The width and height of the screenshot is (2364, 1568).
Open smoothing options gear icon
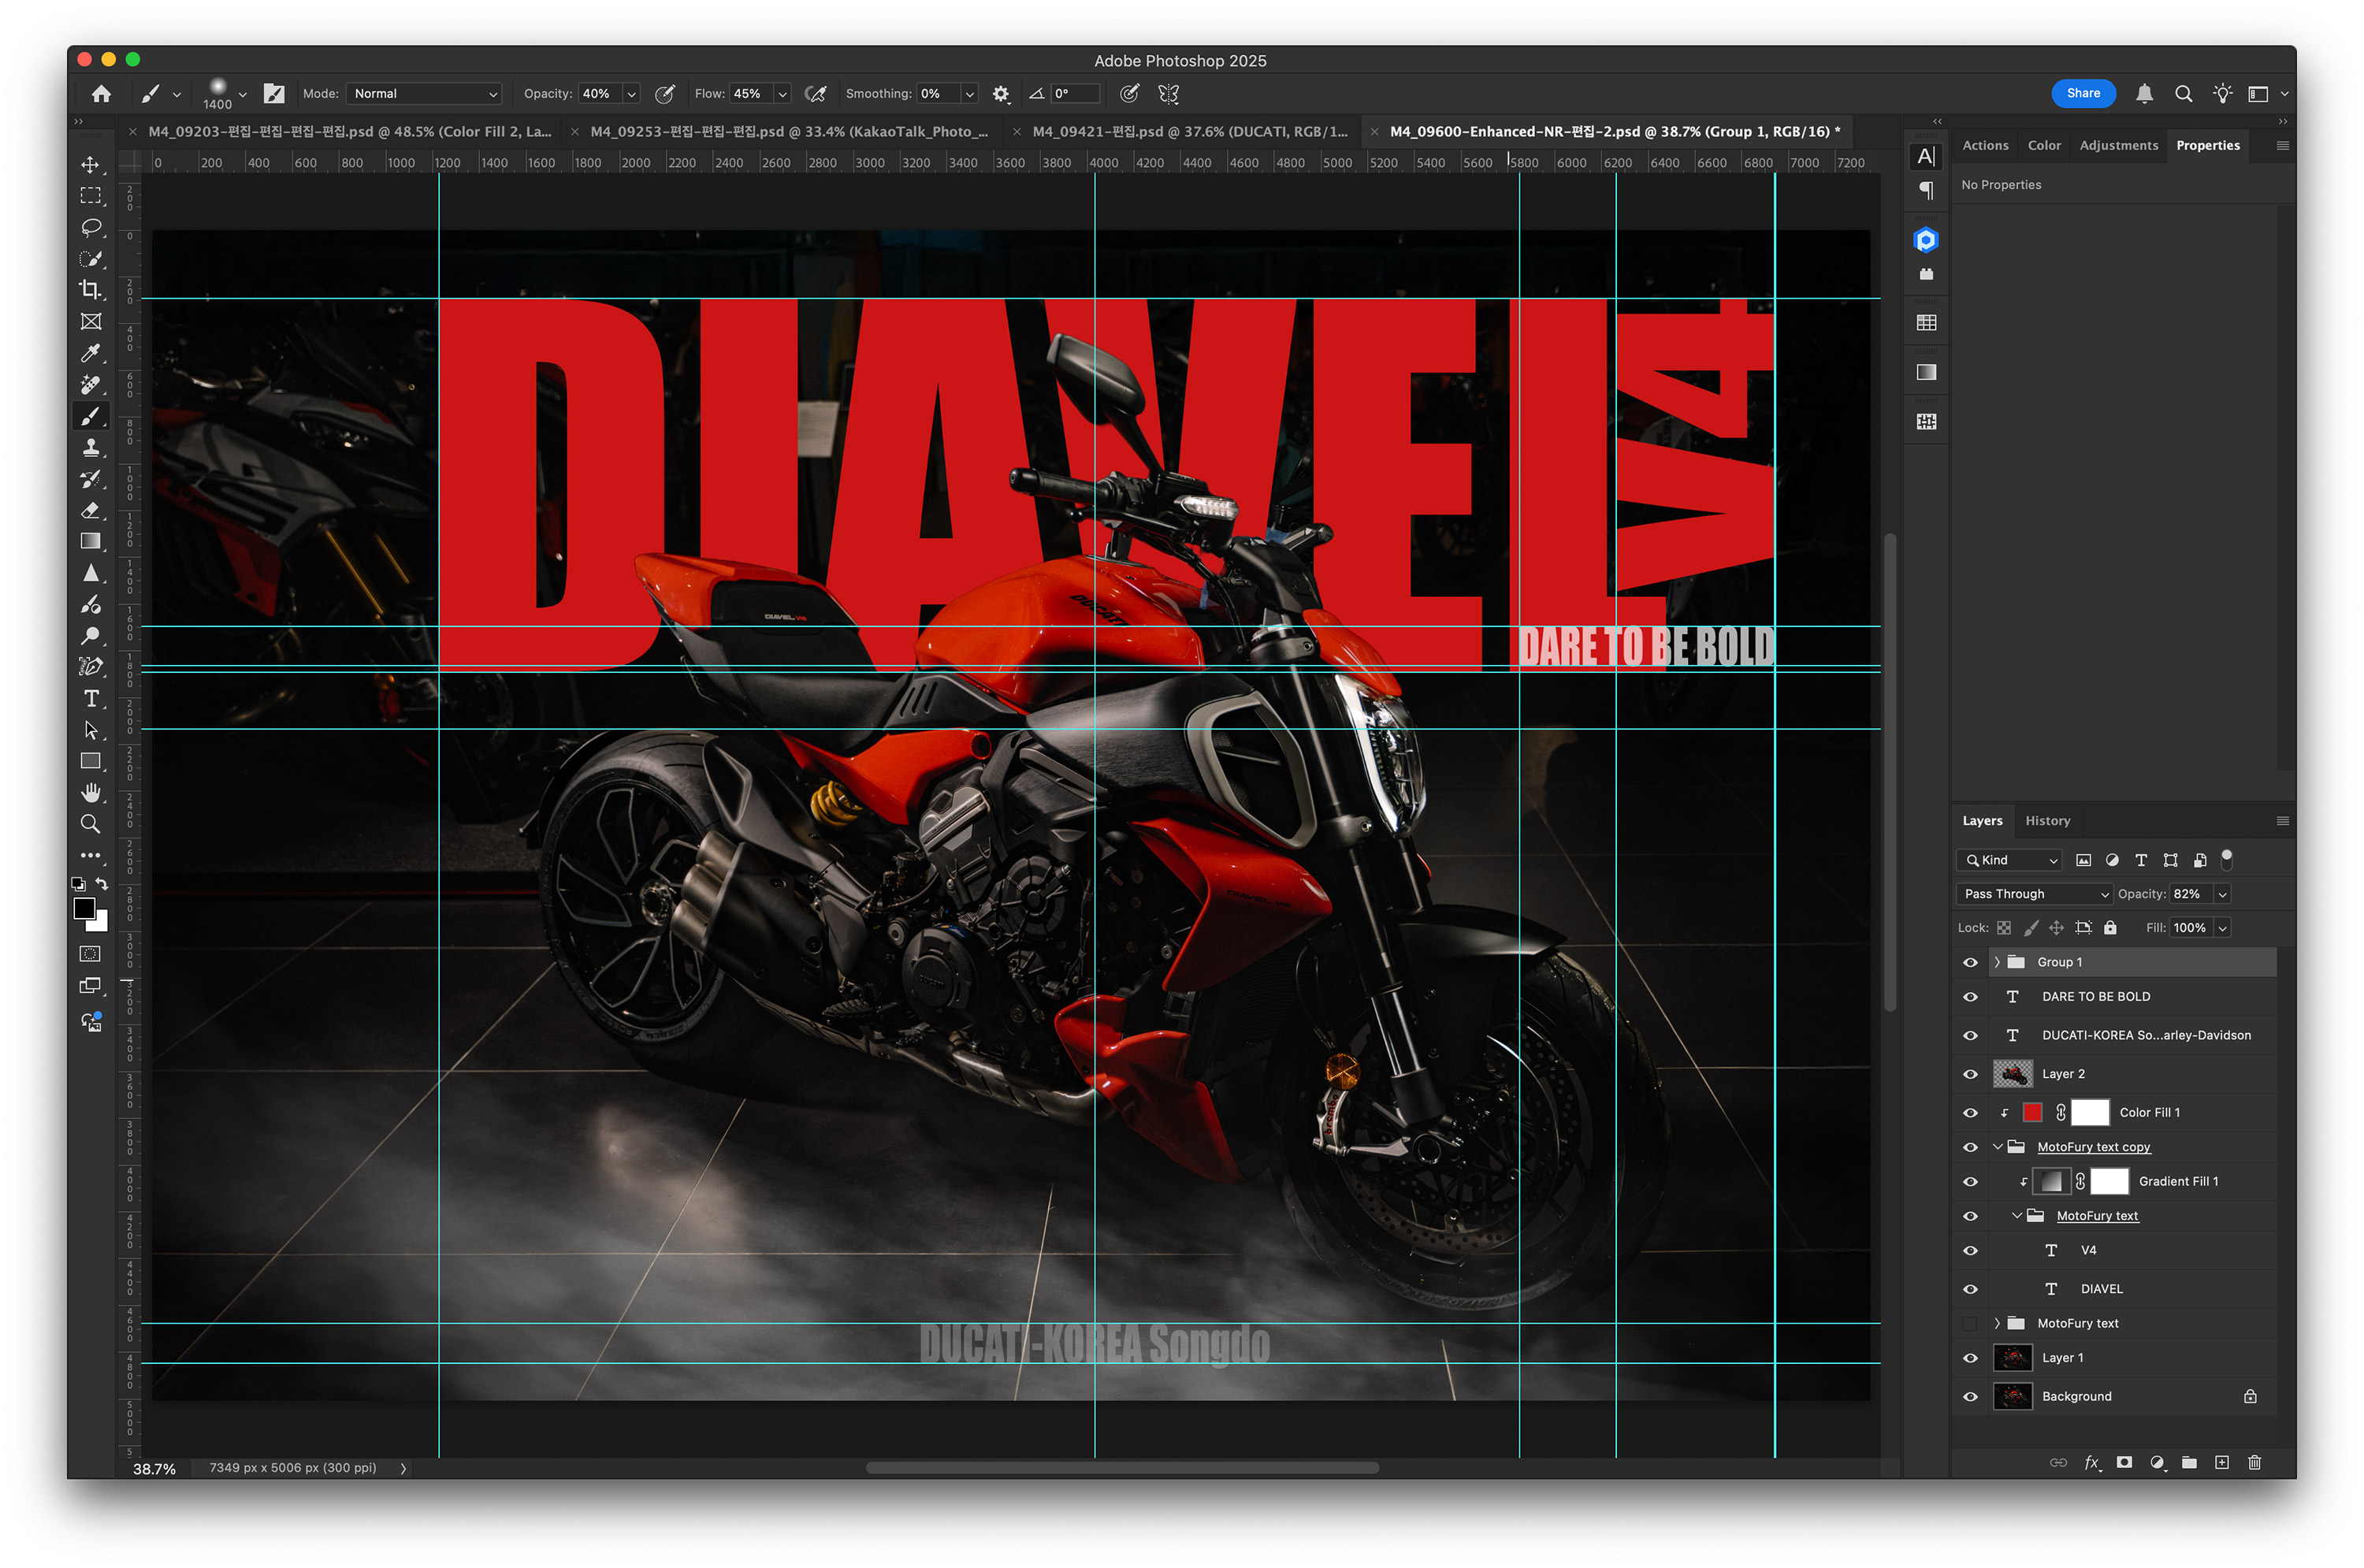(x=1001, y=94)
